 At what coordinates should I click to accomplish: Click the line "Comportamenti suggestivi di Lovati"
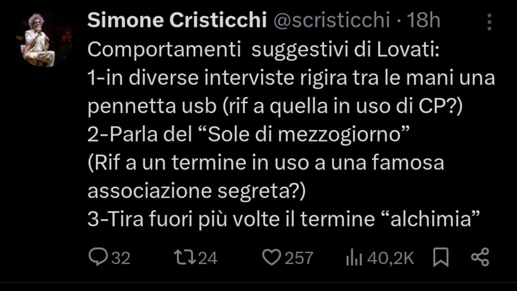coord(263,50)
